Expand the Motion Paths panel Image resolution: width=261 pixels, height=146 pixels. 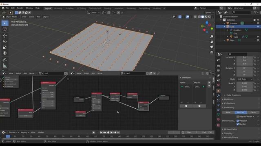point(230,129)
